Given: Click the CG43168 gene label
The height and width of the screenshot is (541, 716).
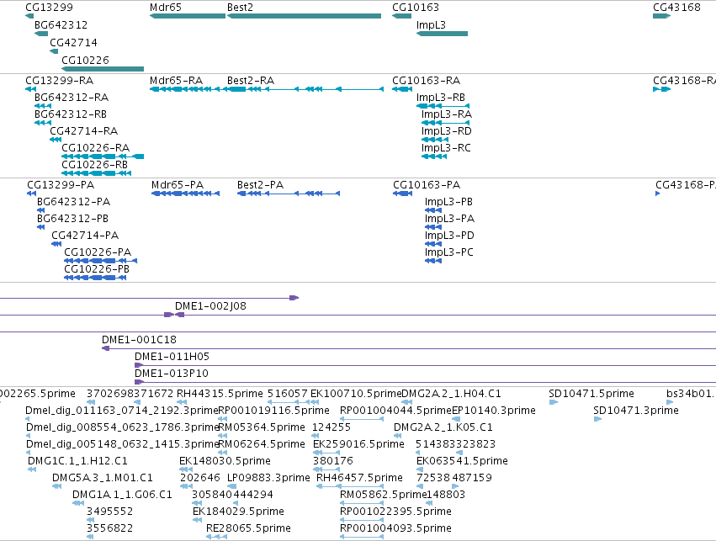Looking at the screenshot, I should [x=676, y=8].
